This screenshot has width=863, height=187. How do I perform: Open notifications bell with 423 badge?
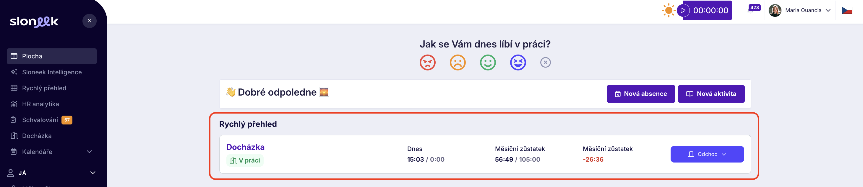click(750, 11)
